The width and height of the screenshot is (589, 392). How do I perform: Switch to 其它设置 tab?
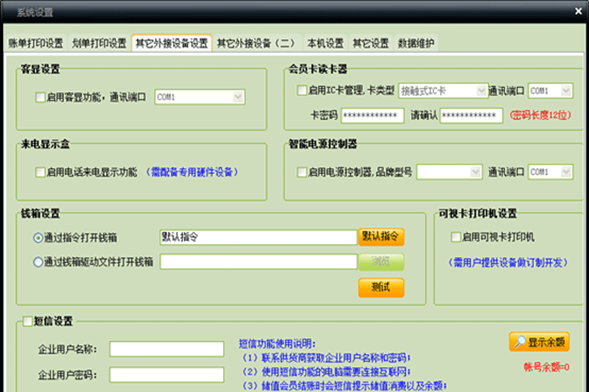[x=371, y=43]
